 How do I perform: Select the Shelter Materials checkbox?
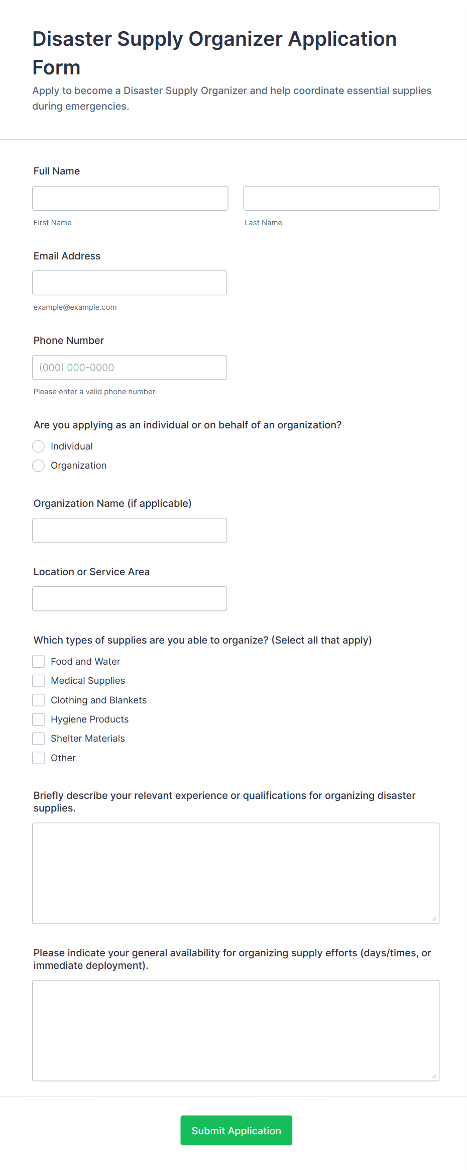pos(38,738)
